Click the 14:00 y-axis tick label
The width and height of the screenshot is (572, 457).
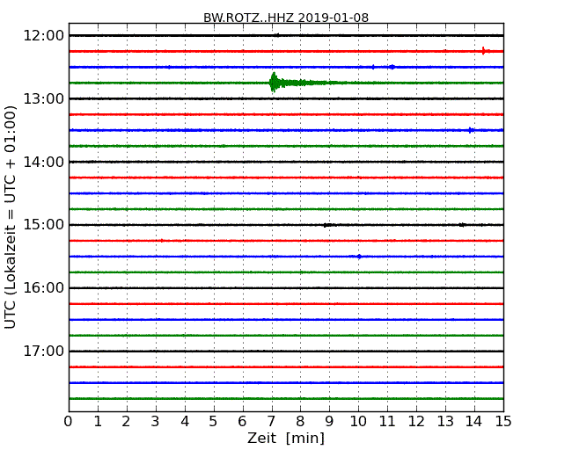[44, 162]
